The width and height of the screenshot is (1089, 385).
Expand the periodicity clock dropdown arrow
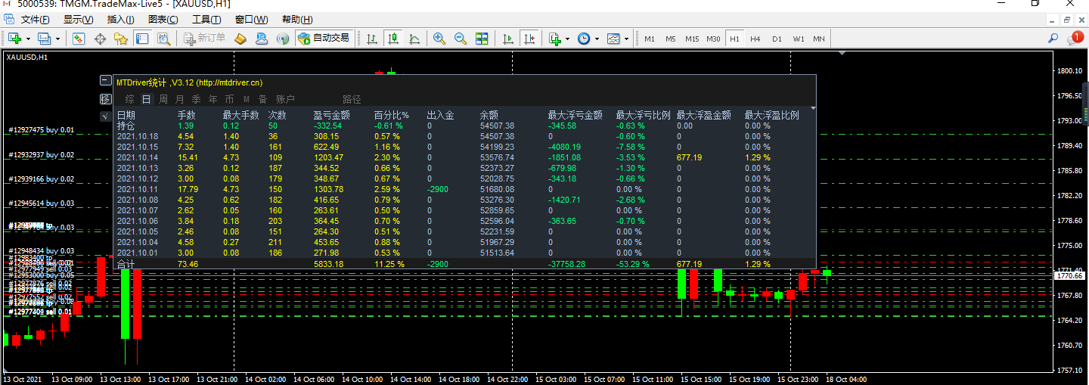[597, 39]
